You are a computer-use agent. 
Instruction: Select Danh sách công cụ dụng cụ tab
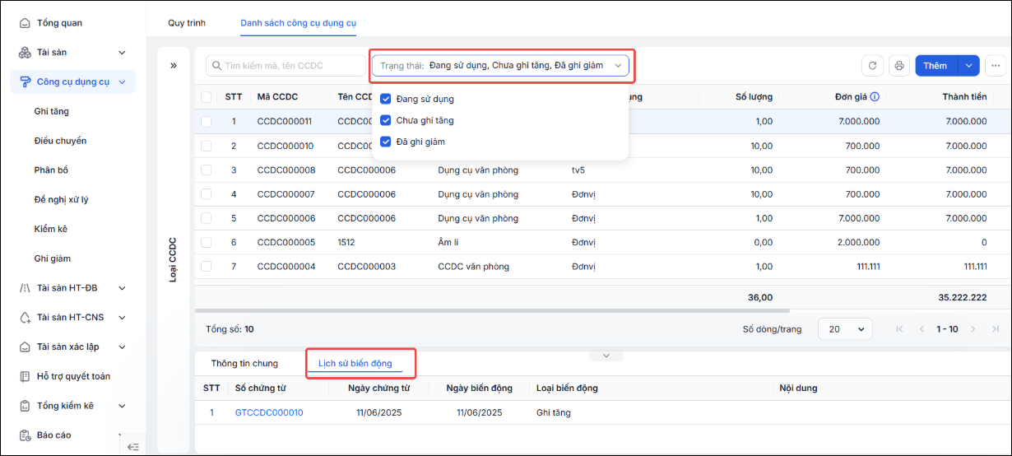[299, 23]
